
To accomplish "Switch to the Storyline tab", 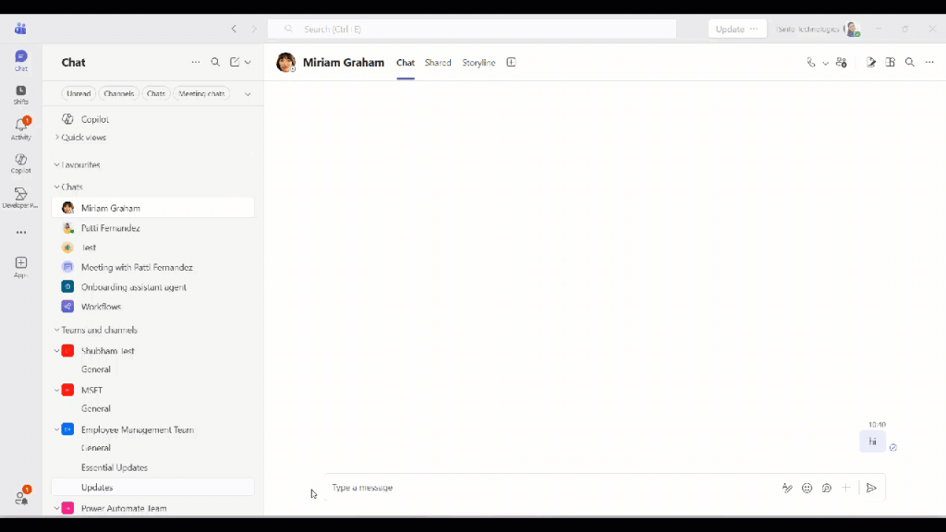I will pos(479,63).
